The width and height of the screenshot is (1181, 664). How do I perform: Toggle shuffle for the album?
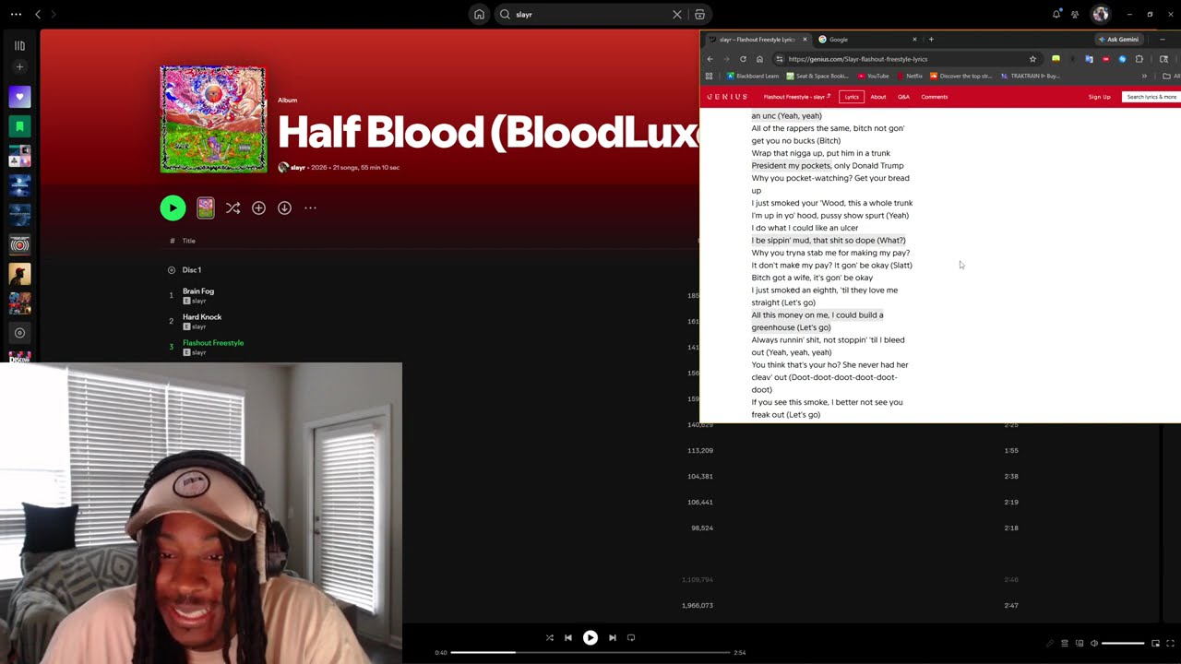233,208
